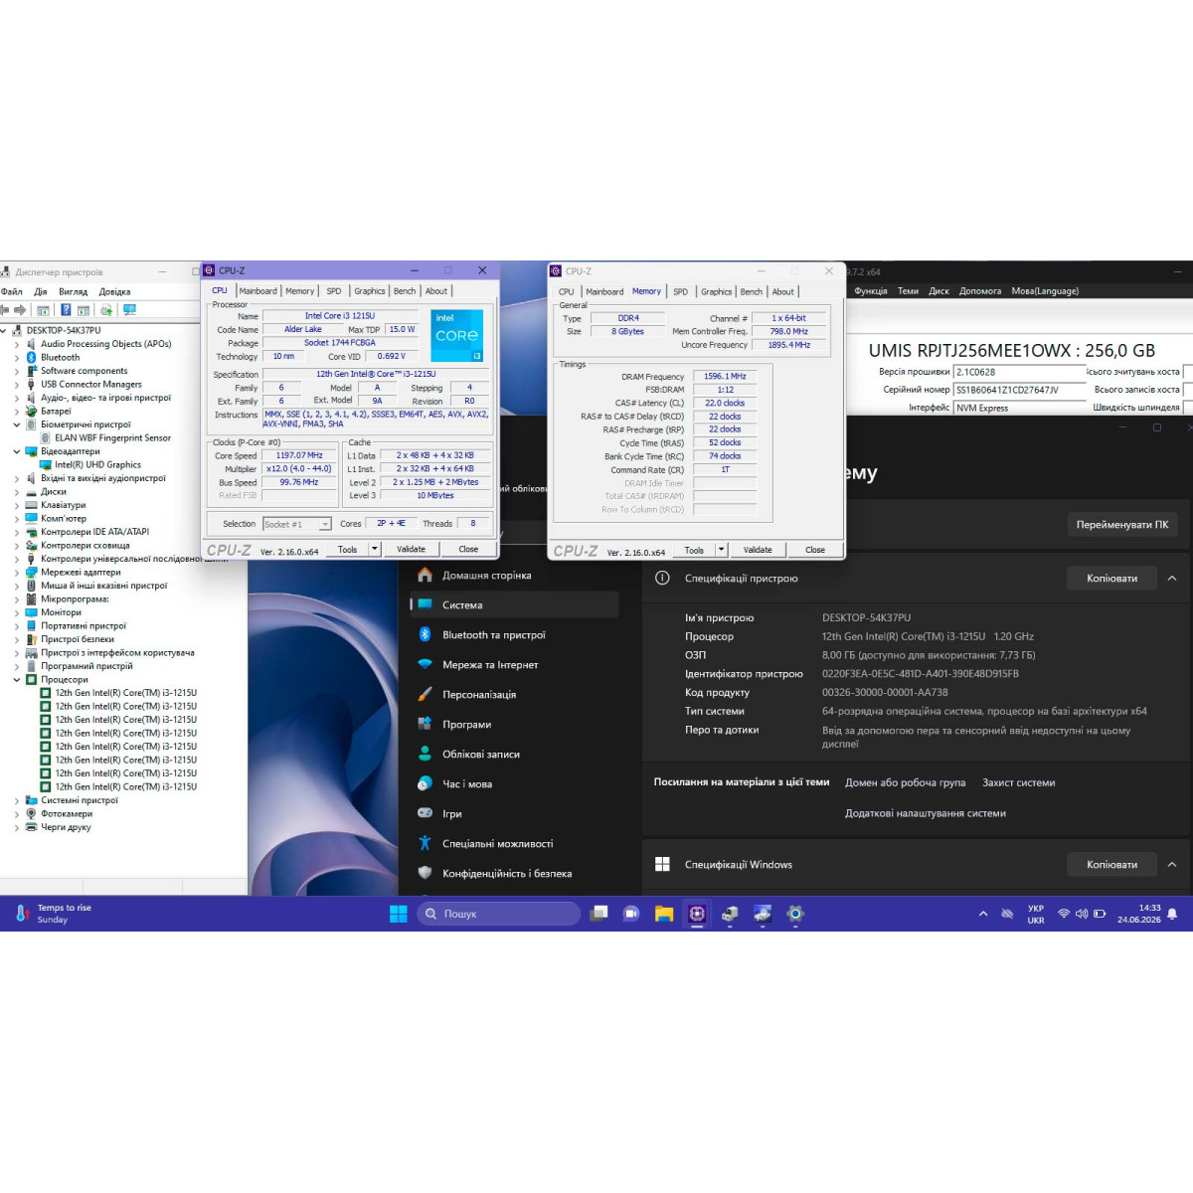Click the Update driver toolbar icon with green arrow
This screenshot has width=1193, height=1193.
coord(108,310)
